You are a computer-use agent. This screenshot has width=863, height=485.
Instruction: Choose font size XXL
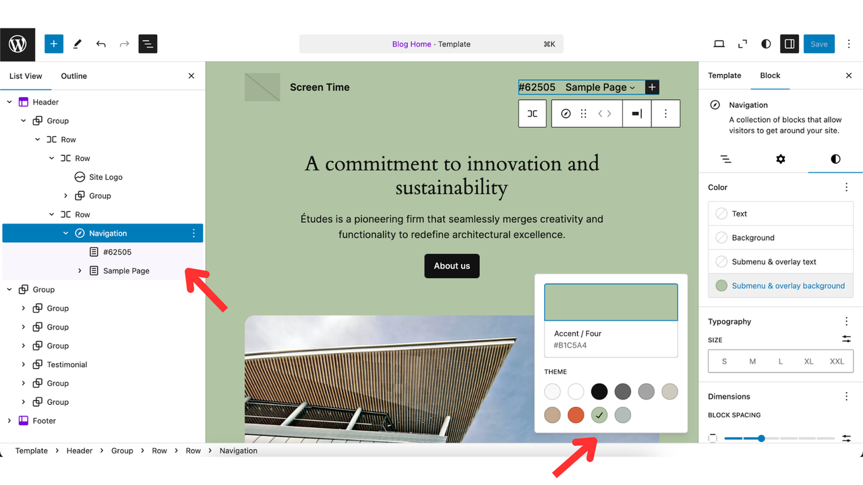[837, 362]
